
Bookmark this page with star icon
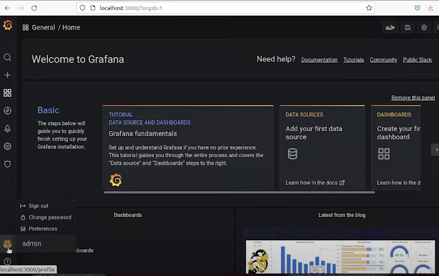coord(369,8)
